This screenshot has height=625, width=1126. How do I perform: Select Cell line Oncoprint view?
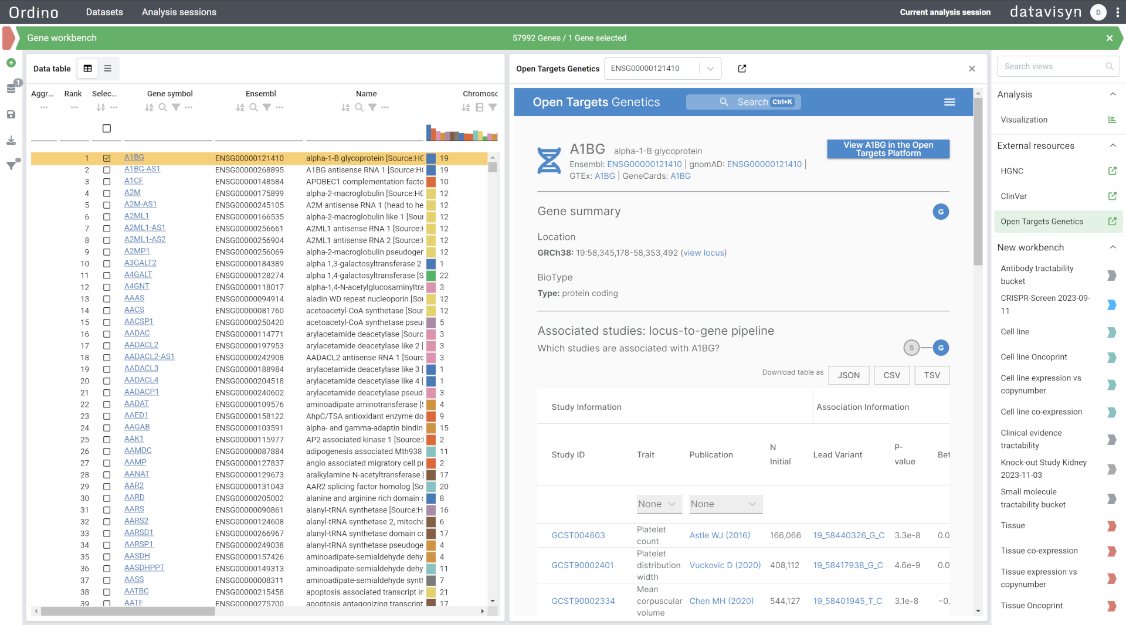pyautogui.click(x=1033, y=357)
